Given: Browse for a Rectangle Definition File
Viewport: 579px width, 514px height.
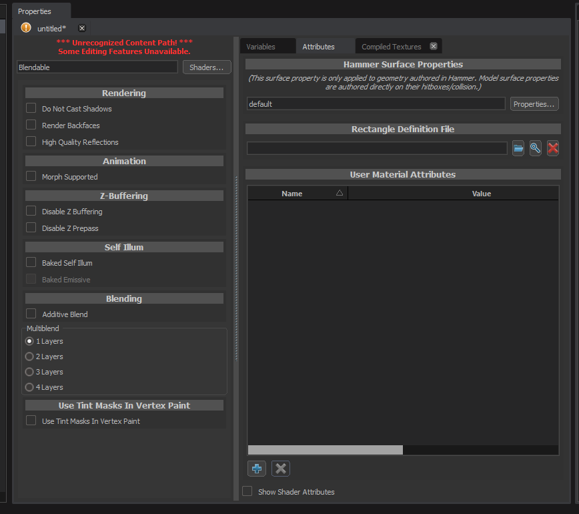Looking at the screenshot, I should tap(518, 148).
